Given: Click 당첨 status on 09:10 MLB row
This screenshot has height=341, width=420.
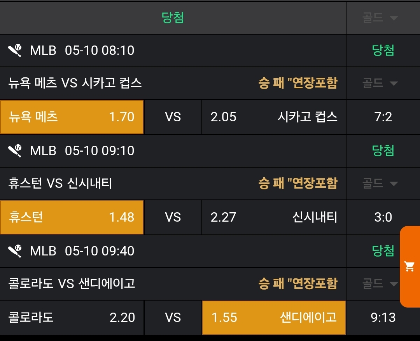Looking at the screenshot, I should tap(383, 150).
